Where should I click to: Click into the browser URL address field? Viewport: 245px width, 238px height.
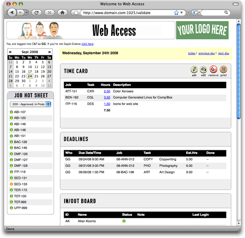coord(128,13)
